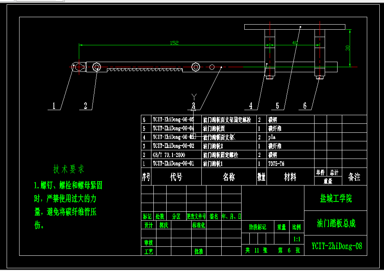The width and height of the screenshot is (384, 271).
Task: Click the 批准 label
Action: click(x=199, y=251)
